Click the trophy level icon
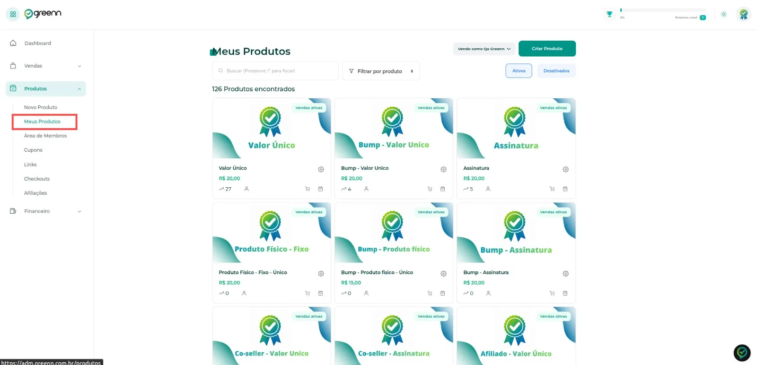 609,14
